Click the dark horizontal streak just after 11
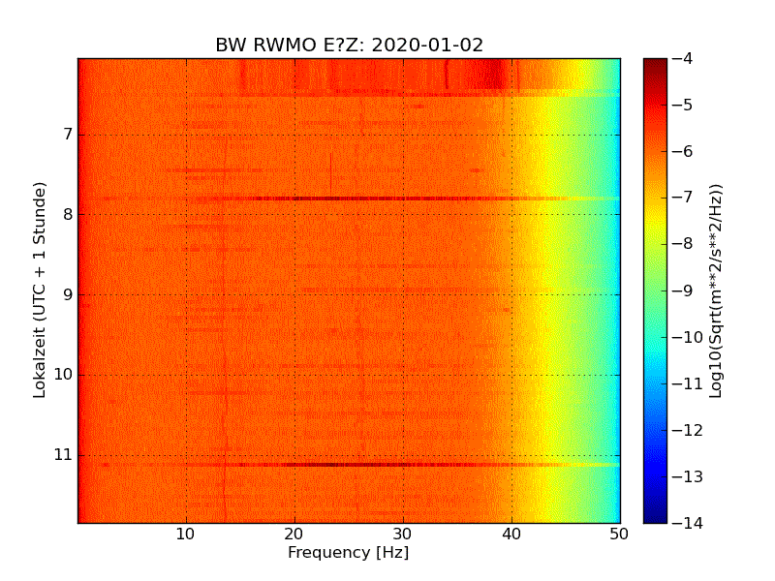Screen dimensions: 775x581 click(x=349, y=465)
